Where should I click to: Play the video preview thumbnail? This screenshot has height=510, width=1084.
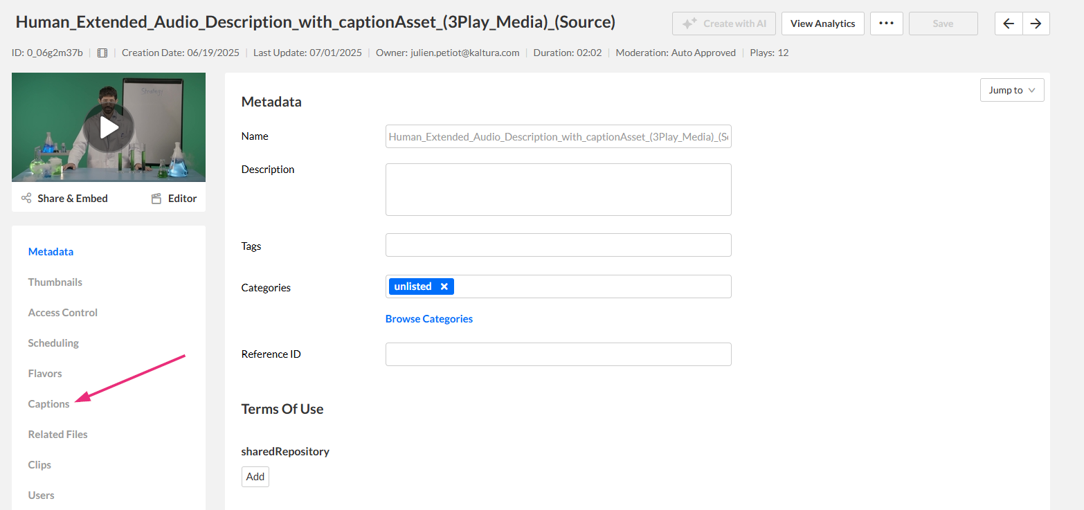tap(109, 127)
